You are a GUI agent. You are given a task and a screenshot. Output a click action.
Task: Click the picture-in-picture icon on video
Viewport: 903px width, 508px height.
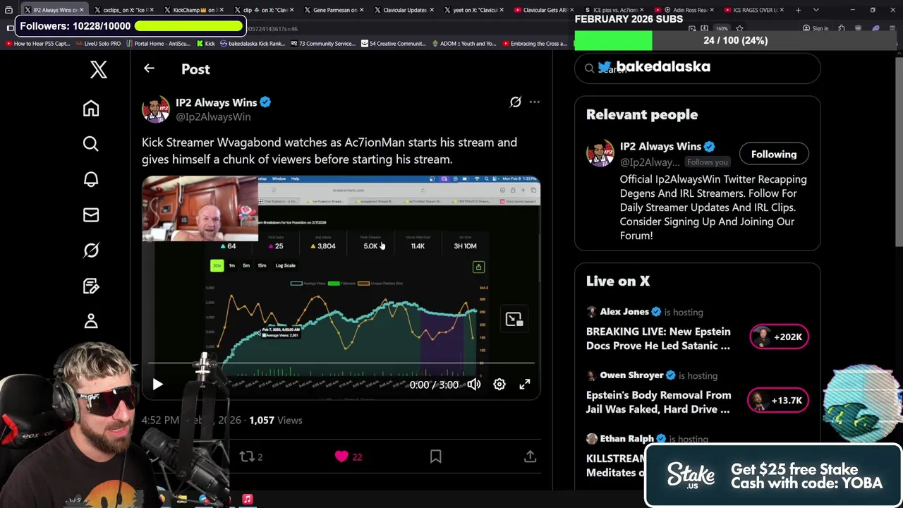pos(514,319)
